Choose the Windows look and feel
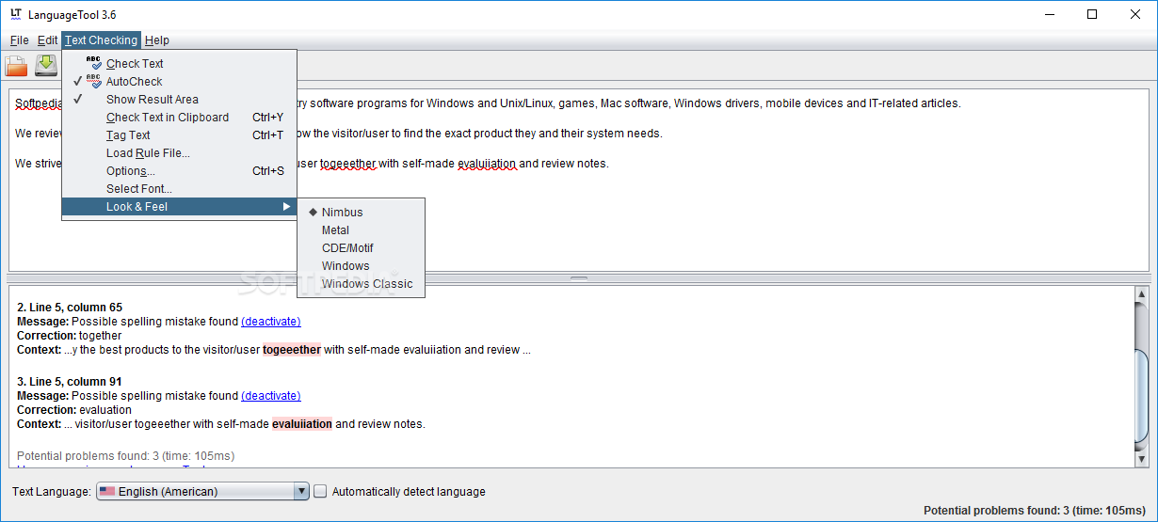Screen dimensions: 1158x522 coord(361,266)
